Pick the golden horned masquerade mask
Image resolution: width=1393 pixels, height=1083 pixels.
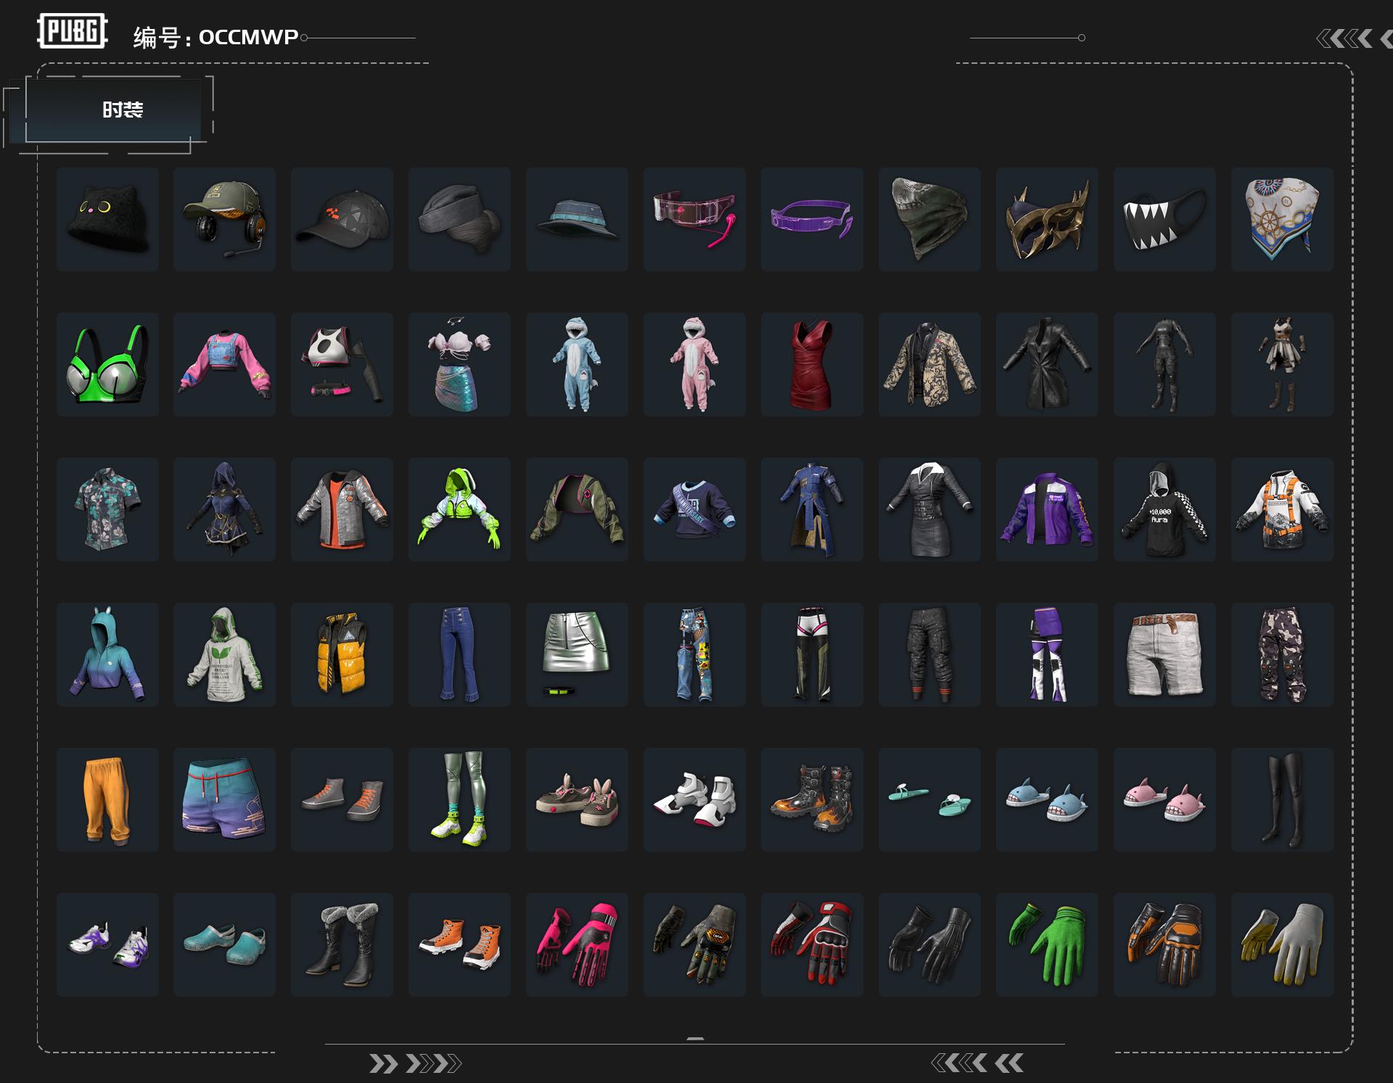(1047, 219)
